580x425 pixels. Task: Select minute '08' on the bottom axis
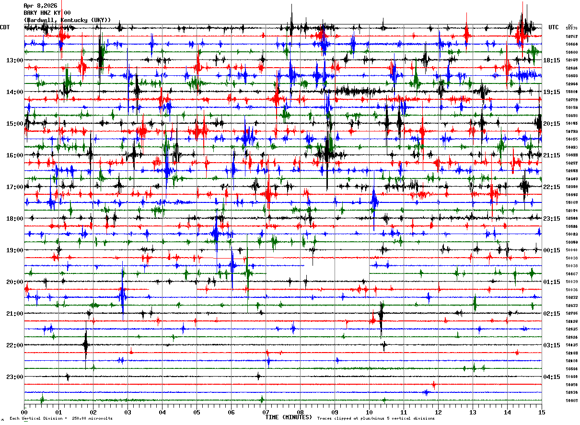[300, 412]
